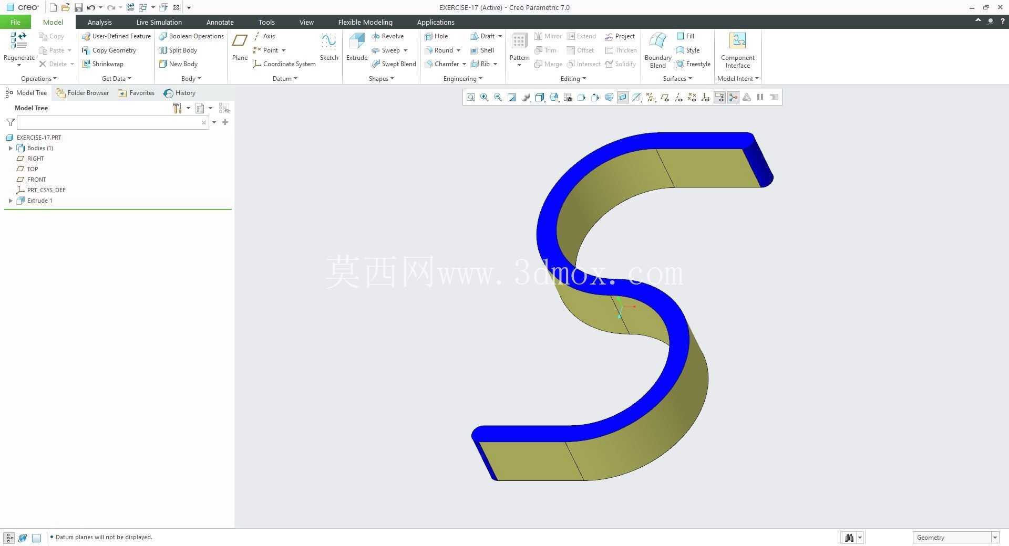Open the Round options dropdown arrow

[x=458, y=50]
